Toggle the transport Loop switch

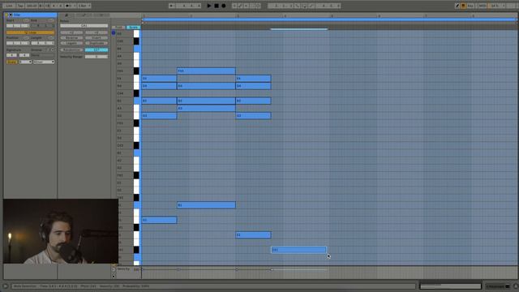pyautogui.click(x=304, y=6)
